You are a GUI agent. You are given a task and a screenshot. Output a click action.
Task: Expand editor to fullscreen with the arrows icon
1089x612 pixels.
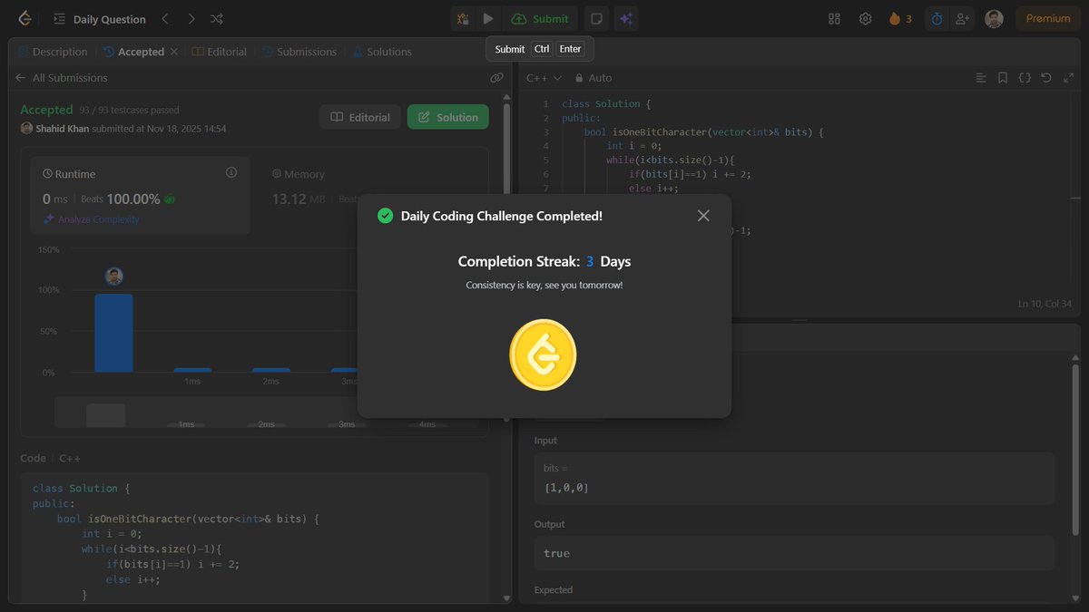tap(1068, 78)
